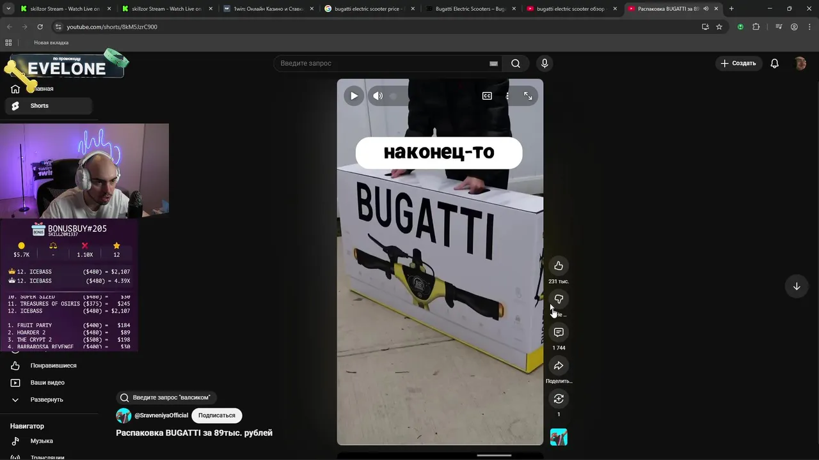Open the sound thumbnail below Remix

tap(559, 437)
